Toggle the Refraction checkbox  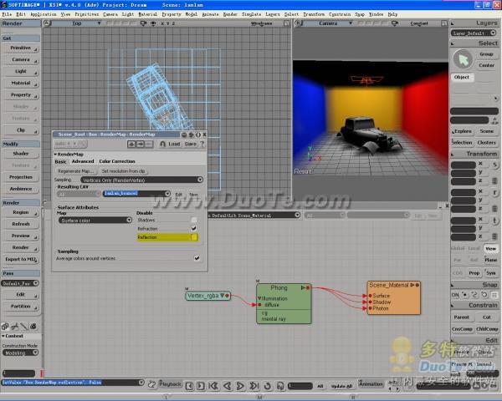(194, 228)
